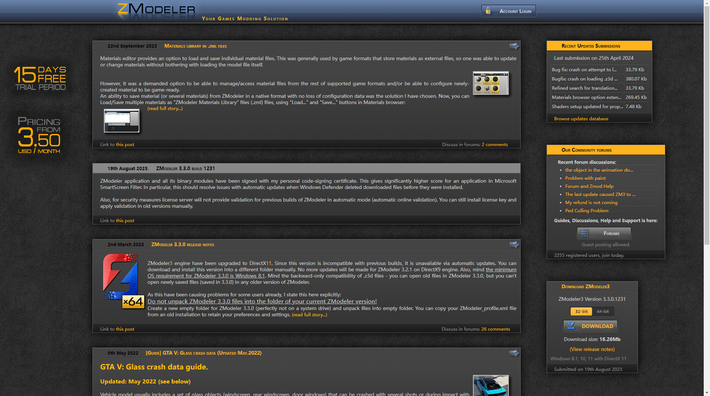The width and height of the screenshot is (710, 396).
Task: Click arrow icon on Materials library post
Action: point(514,46)
